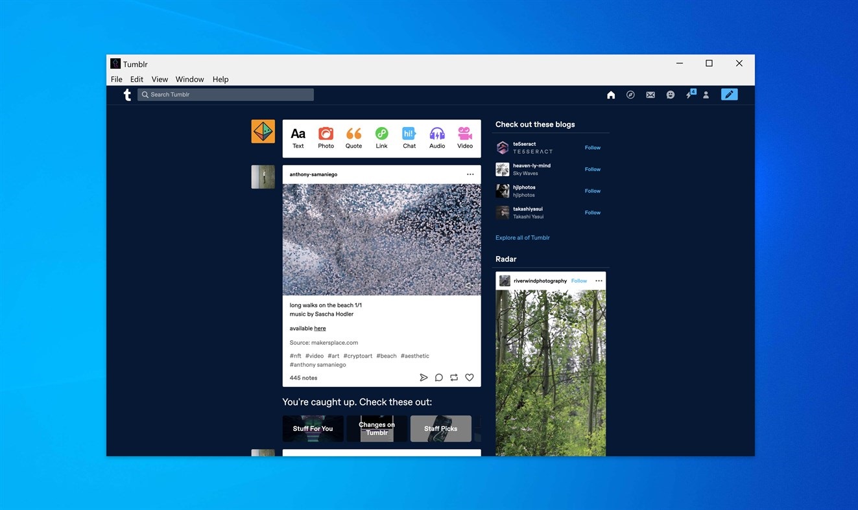Maximize the Tumblr window
Image resolution: width=858 pixels, height=510 pixels.
[x=709, y=64]
